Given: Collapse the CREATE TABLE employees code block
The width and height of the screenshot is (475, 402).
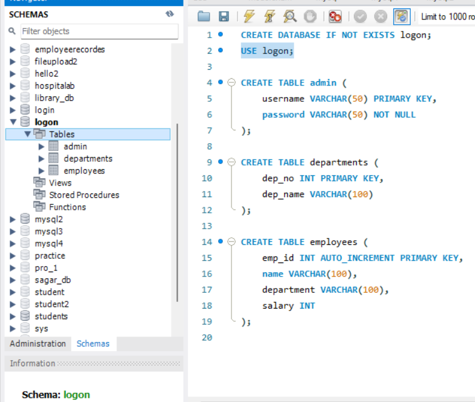Looking at the screenshot, I should pos(231,241).
